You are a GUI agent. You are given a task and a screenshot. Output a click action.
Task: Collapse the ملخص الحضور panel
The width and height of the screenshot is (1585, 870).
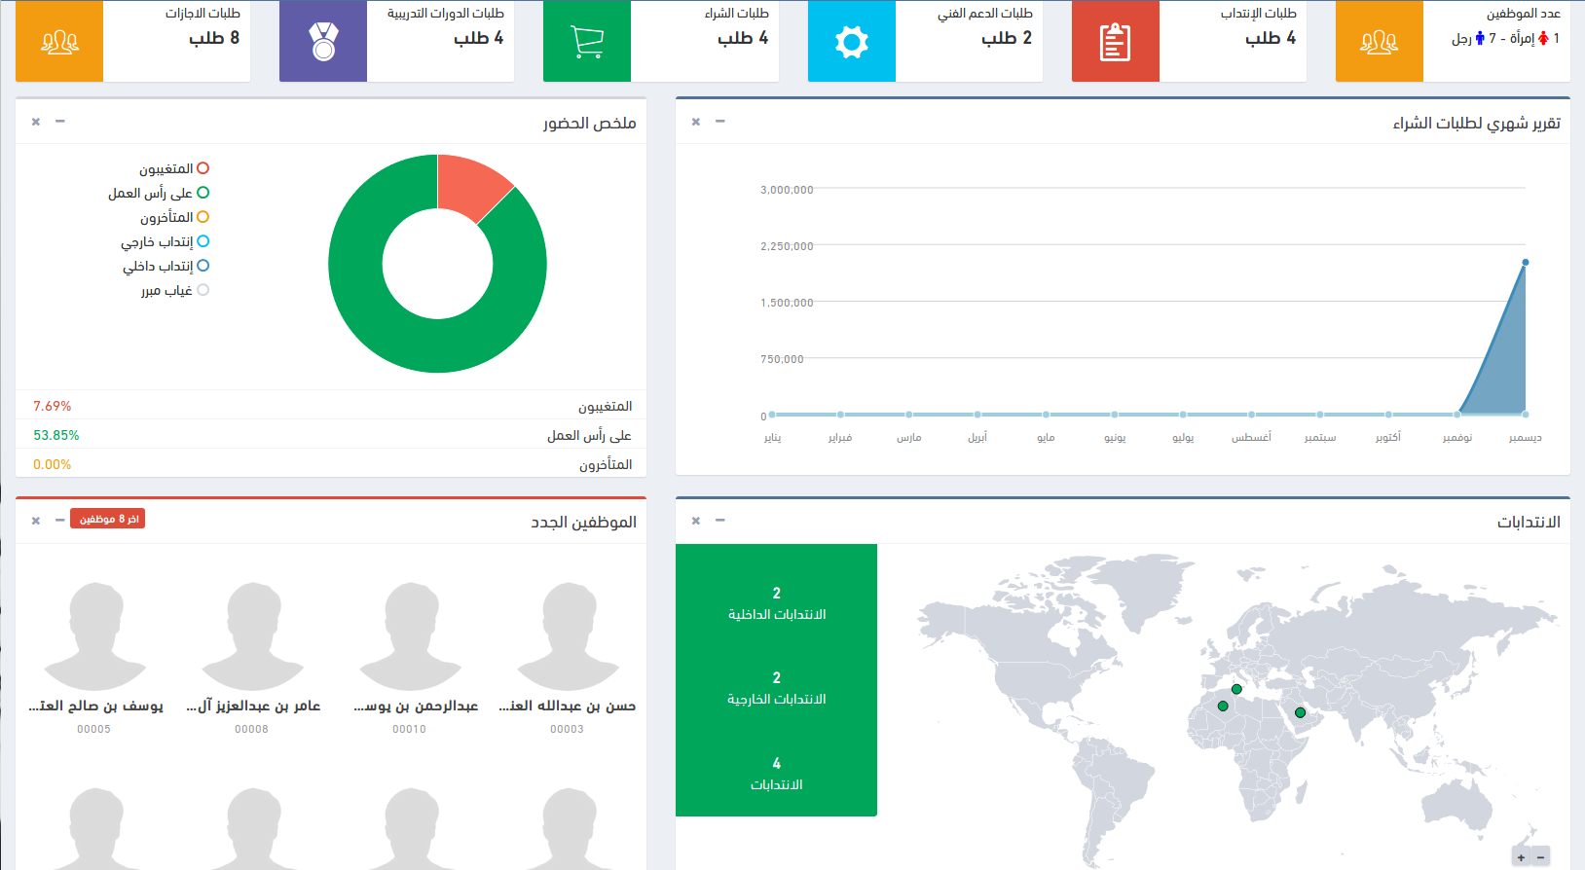(x=60, y=122)
